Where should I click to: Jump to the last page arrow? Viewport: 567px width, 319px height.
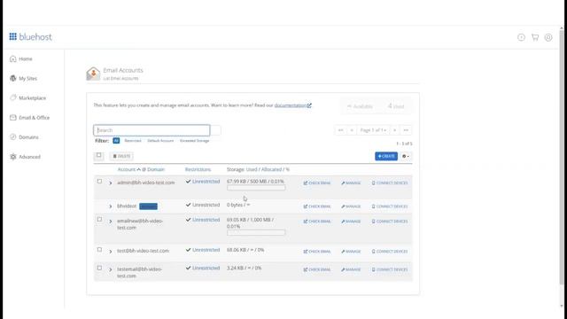pos(406,130)
